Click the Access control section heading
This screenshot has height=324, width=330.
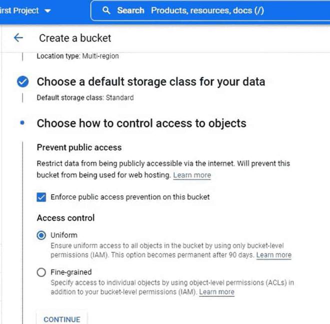coord(65,218)
